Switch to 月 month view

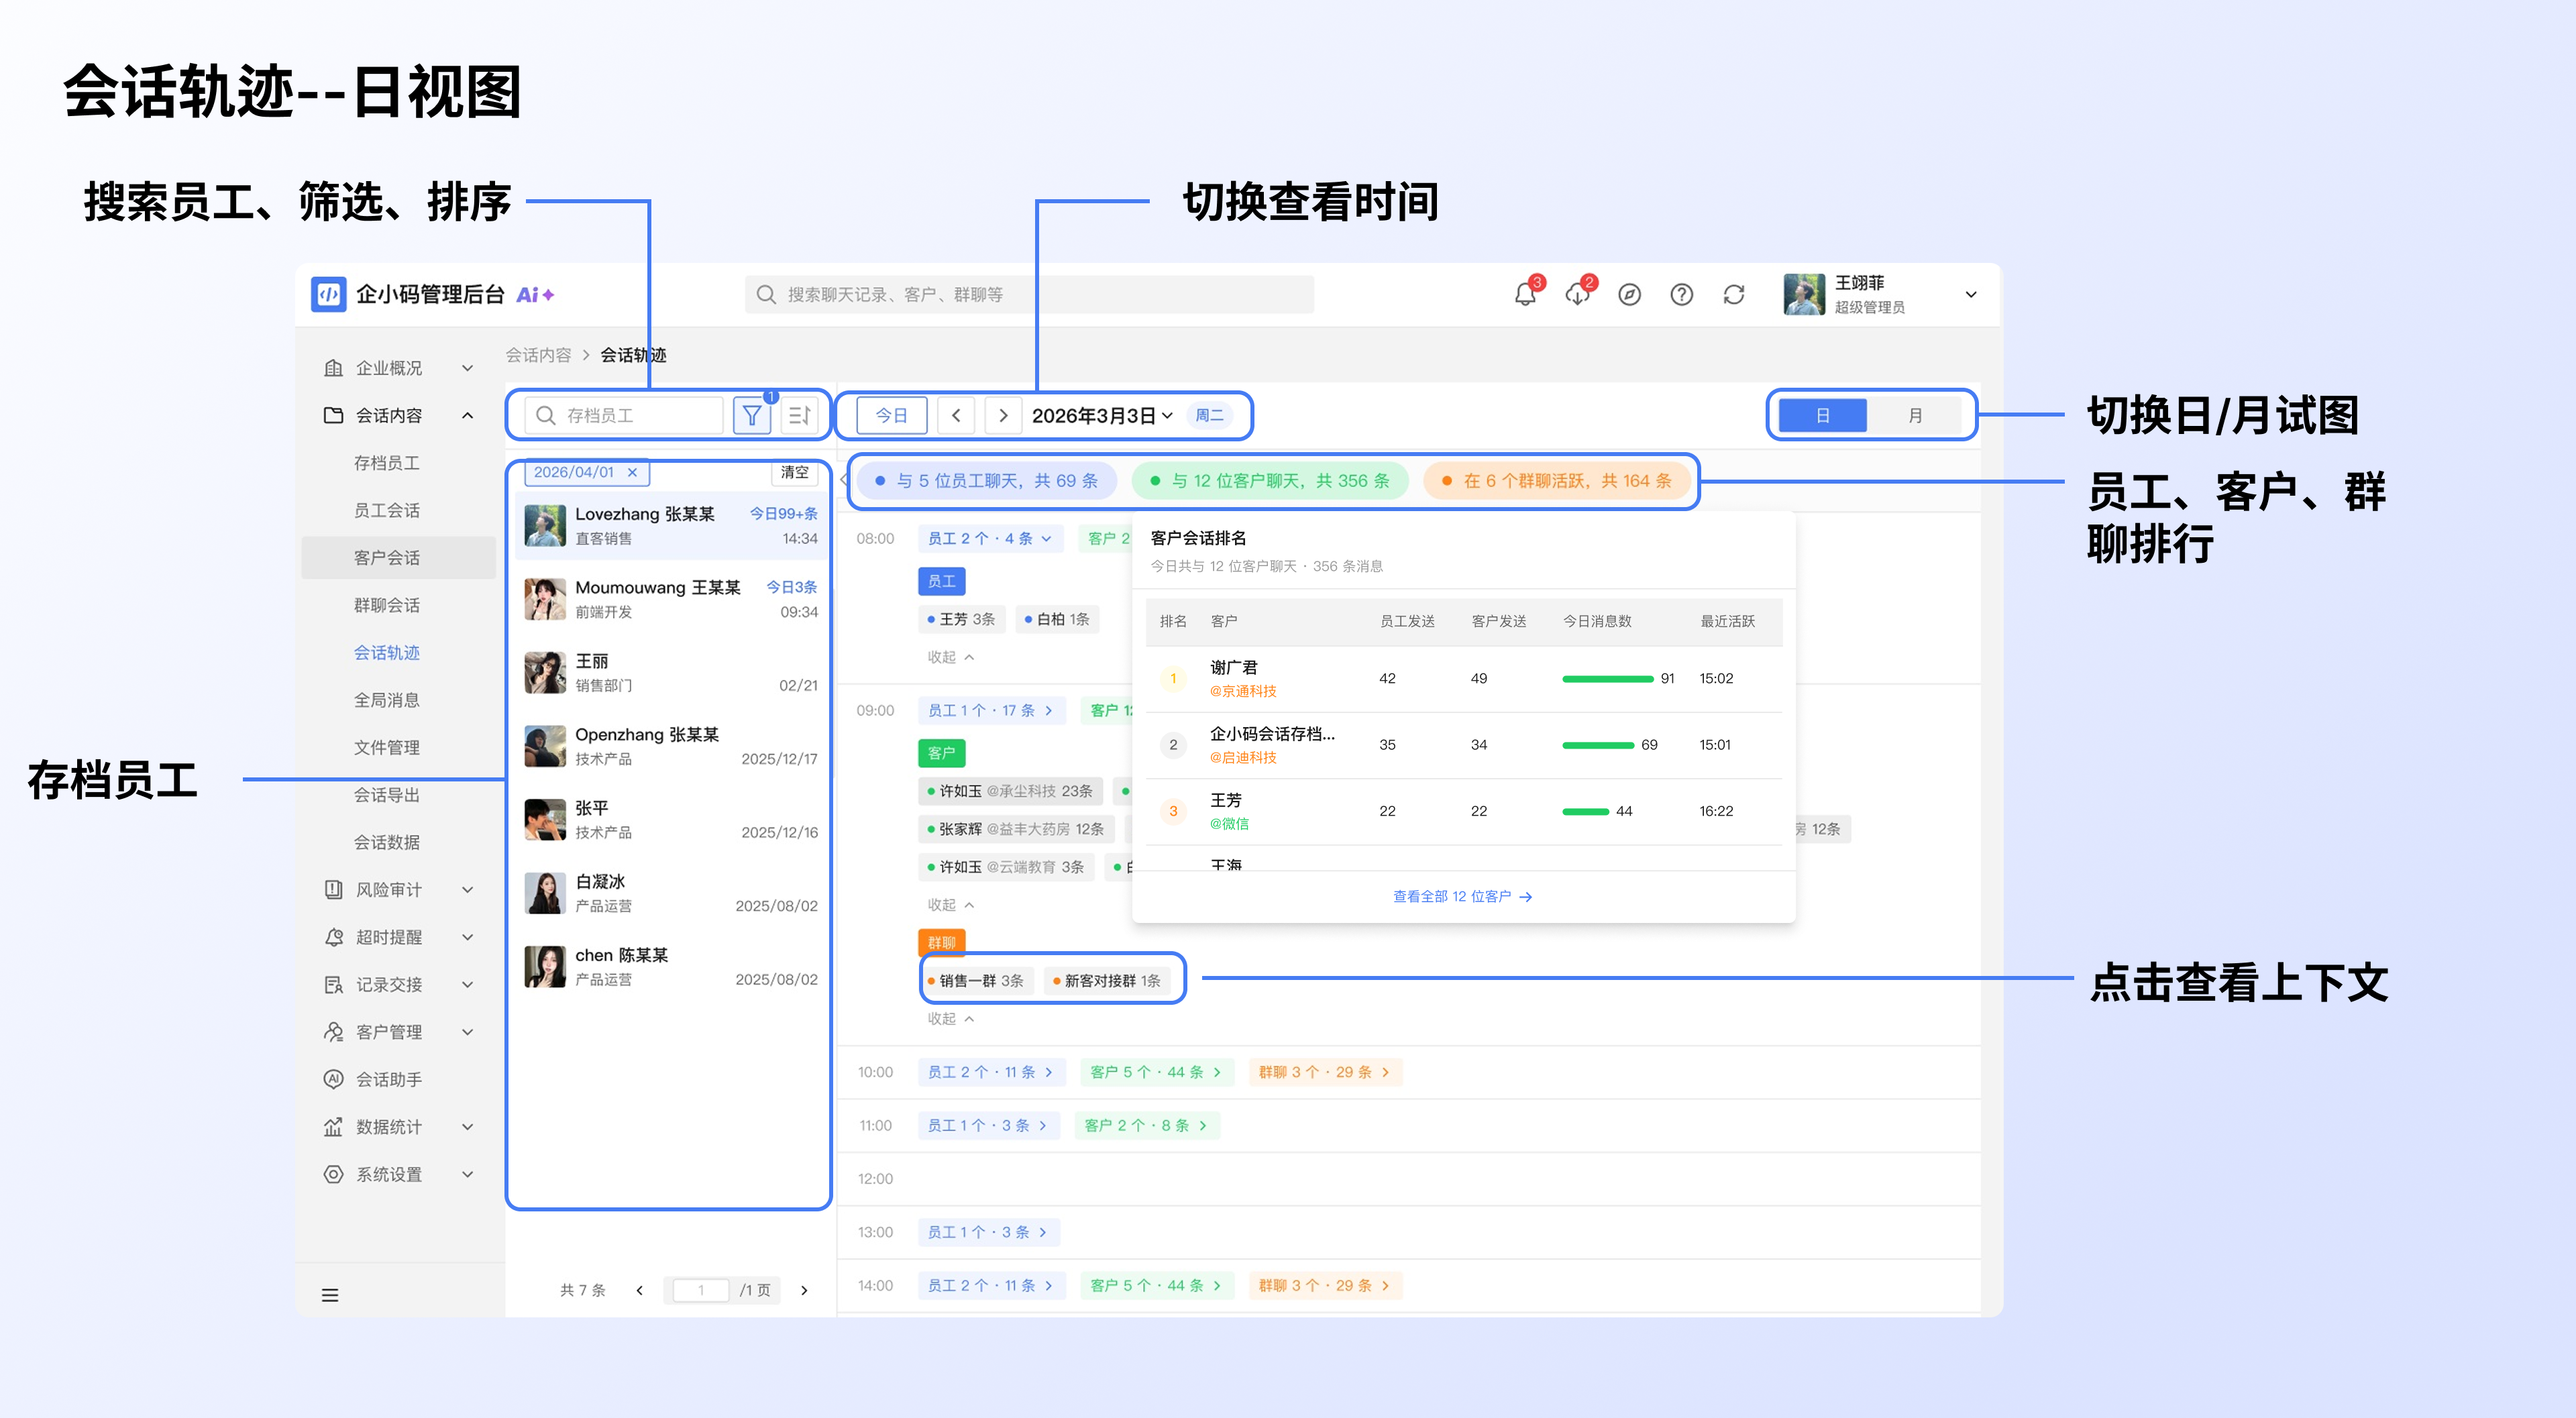click(x=1915, y=415)
